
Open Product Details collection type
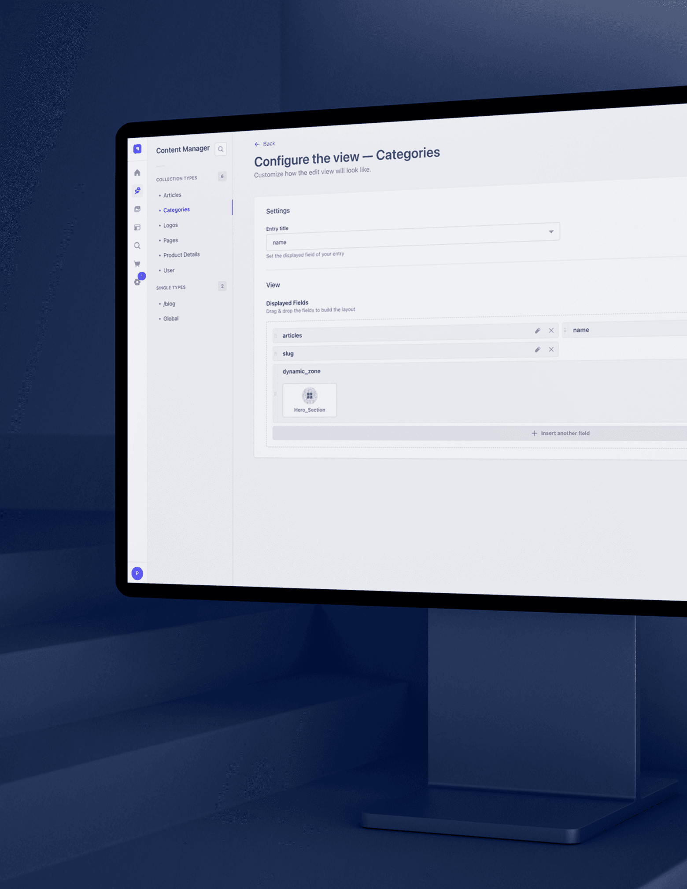point(181,255)
